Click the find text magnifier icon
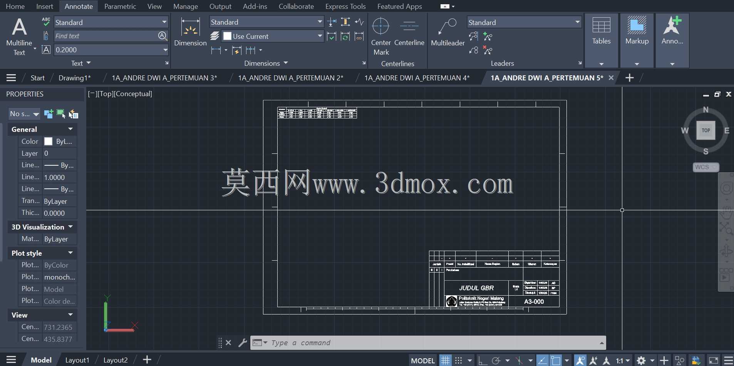Viewport: 734px width, 366px height. [x=163, y=36]
